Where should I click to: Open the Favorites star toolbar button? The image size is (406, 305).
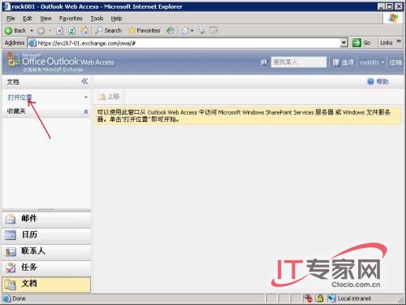145,30
